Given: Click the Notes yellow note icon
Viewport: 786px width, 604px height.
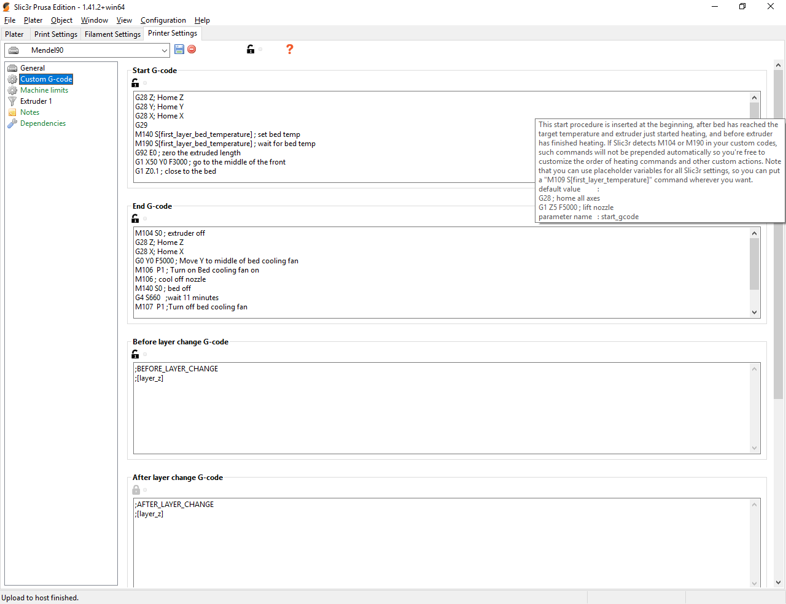Looking at the screenshot, I should (12, 112).
